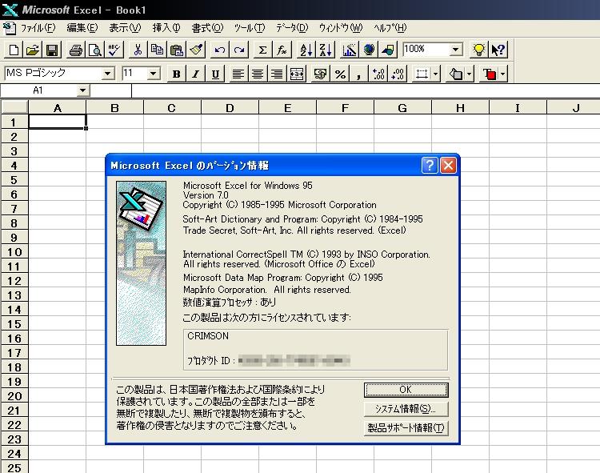Center across columns icon
Screen dimensions: 600x473
[x=297, y=74]
